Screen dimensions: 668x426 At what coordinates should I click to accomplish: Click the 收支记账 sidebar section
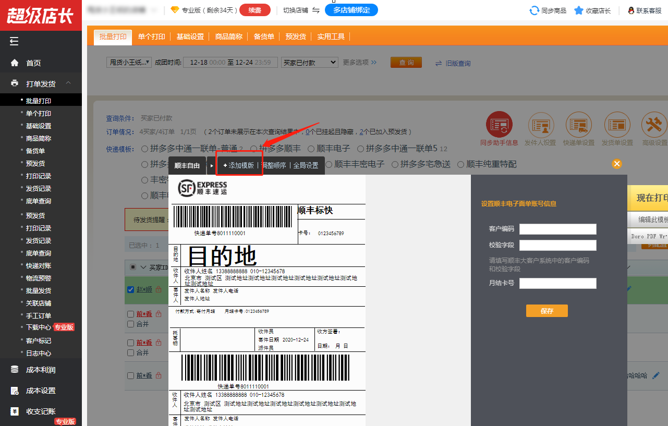pos(41,411)
